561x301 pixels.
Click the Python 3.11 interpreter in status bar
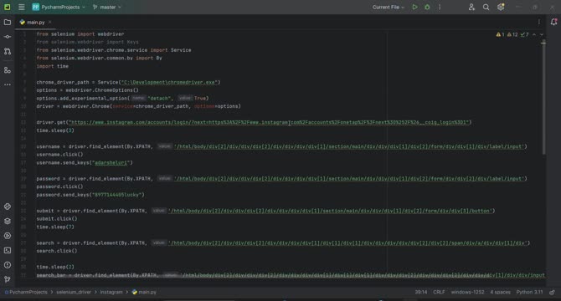click(529, 292)
